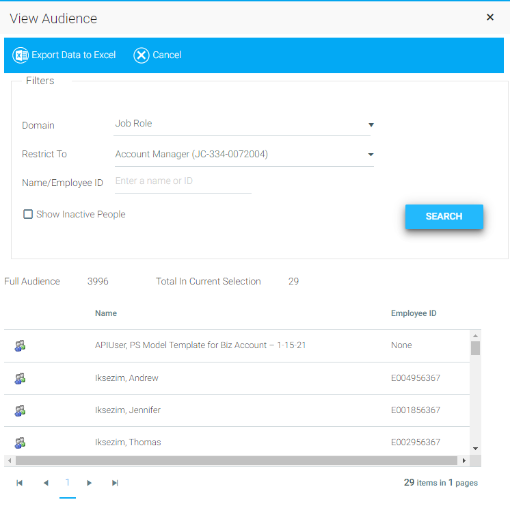Go to the previous results page
The width and height of the screenshot is (510, 528).
coord(46,483)
